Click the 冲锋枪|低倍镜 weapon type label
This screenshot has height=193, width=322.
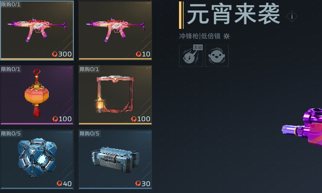[x=200, y=36]
